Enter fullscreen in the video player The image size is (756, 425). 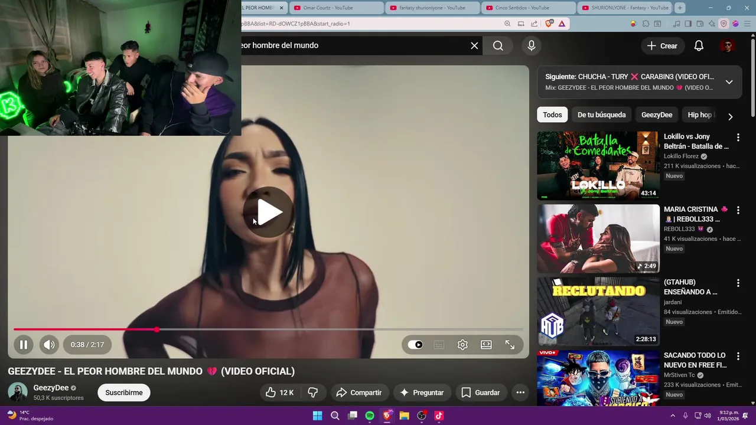pos(510,345)
